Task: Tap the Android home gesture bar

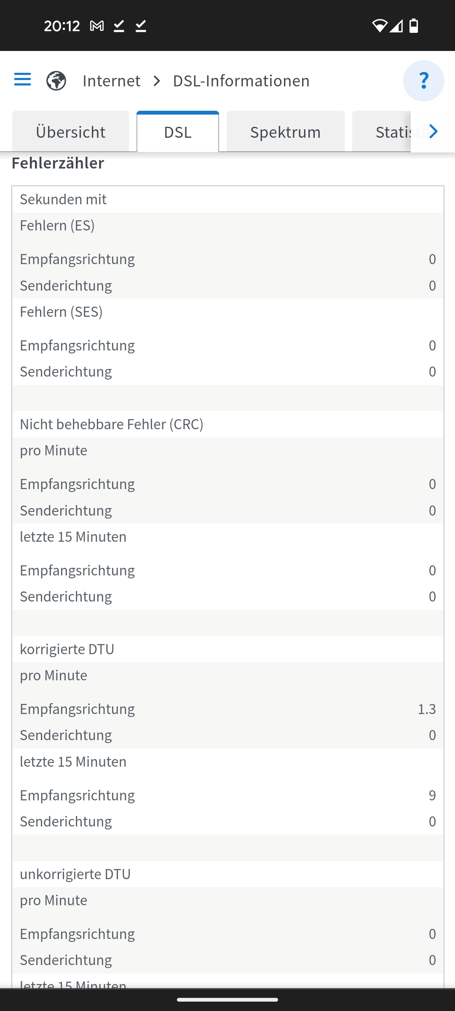Action: 227,1000
